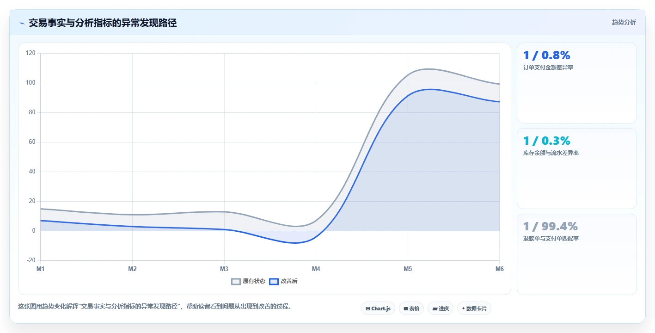Click the M2 x-axis label

tap(132, 269)
